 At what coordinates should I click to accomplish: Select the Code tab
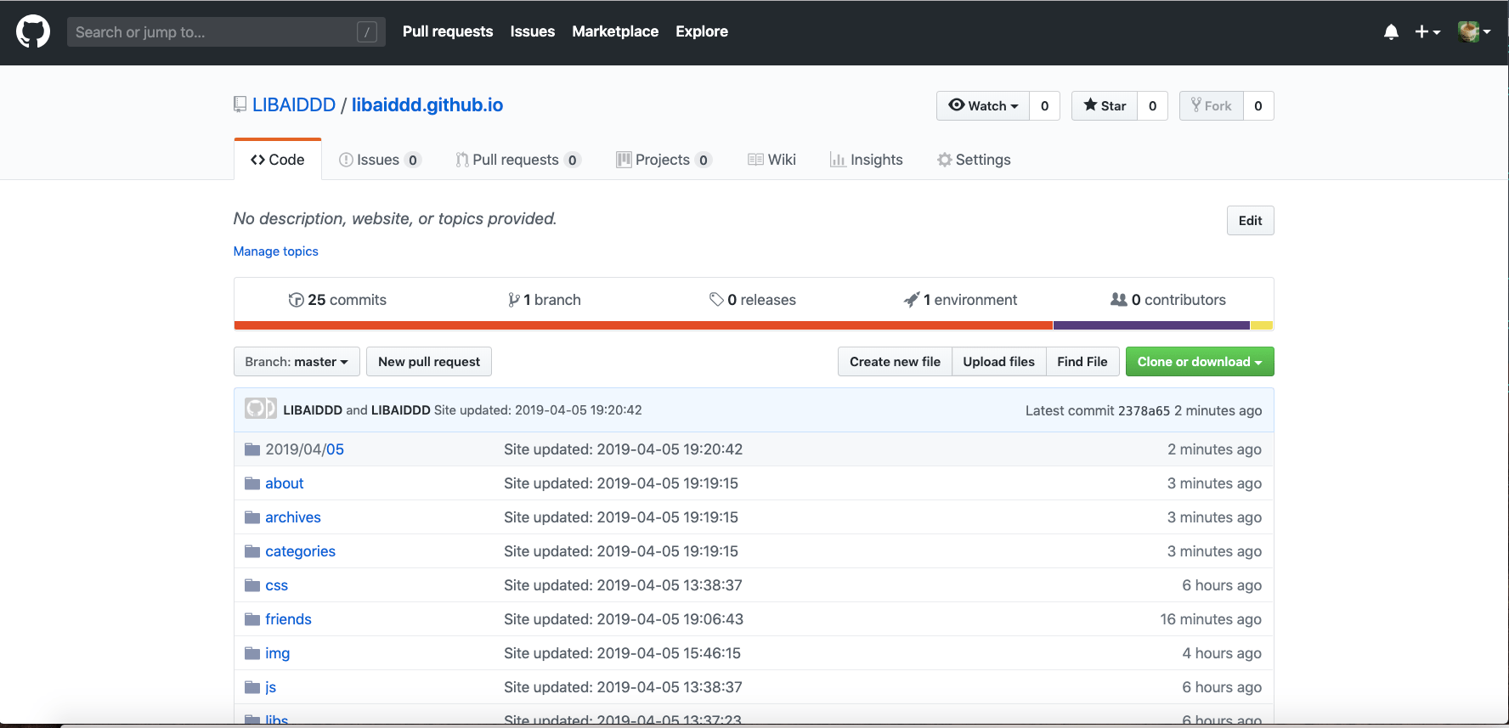(x=278, y=160)
